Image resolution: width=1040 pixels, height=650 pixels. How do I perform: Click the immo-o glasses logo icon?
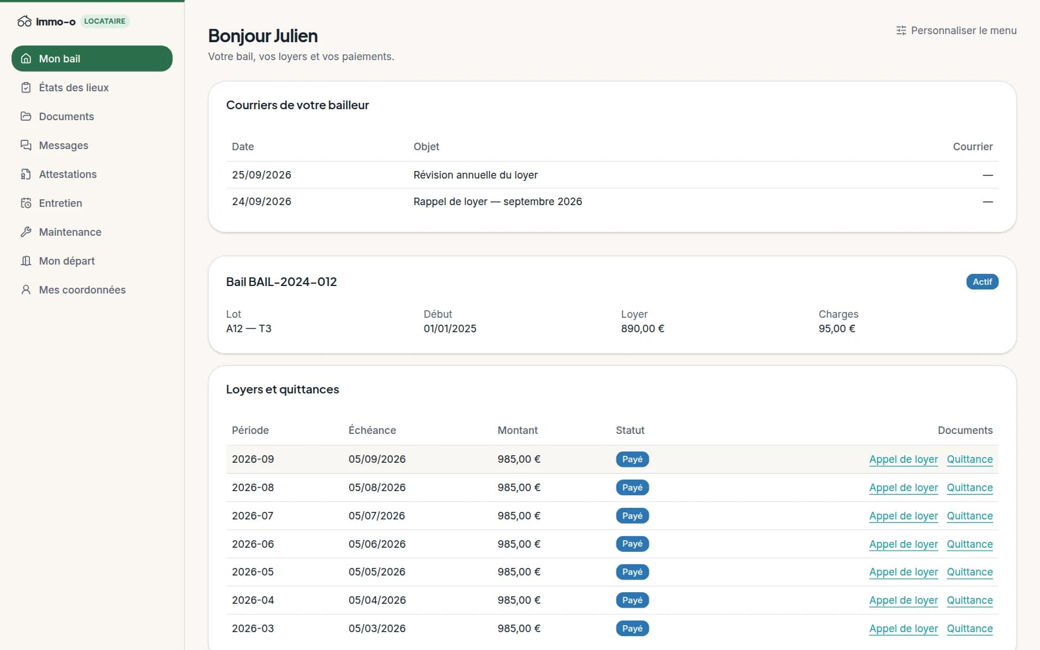click(x=24, y=21)
